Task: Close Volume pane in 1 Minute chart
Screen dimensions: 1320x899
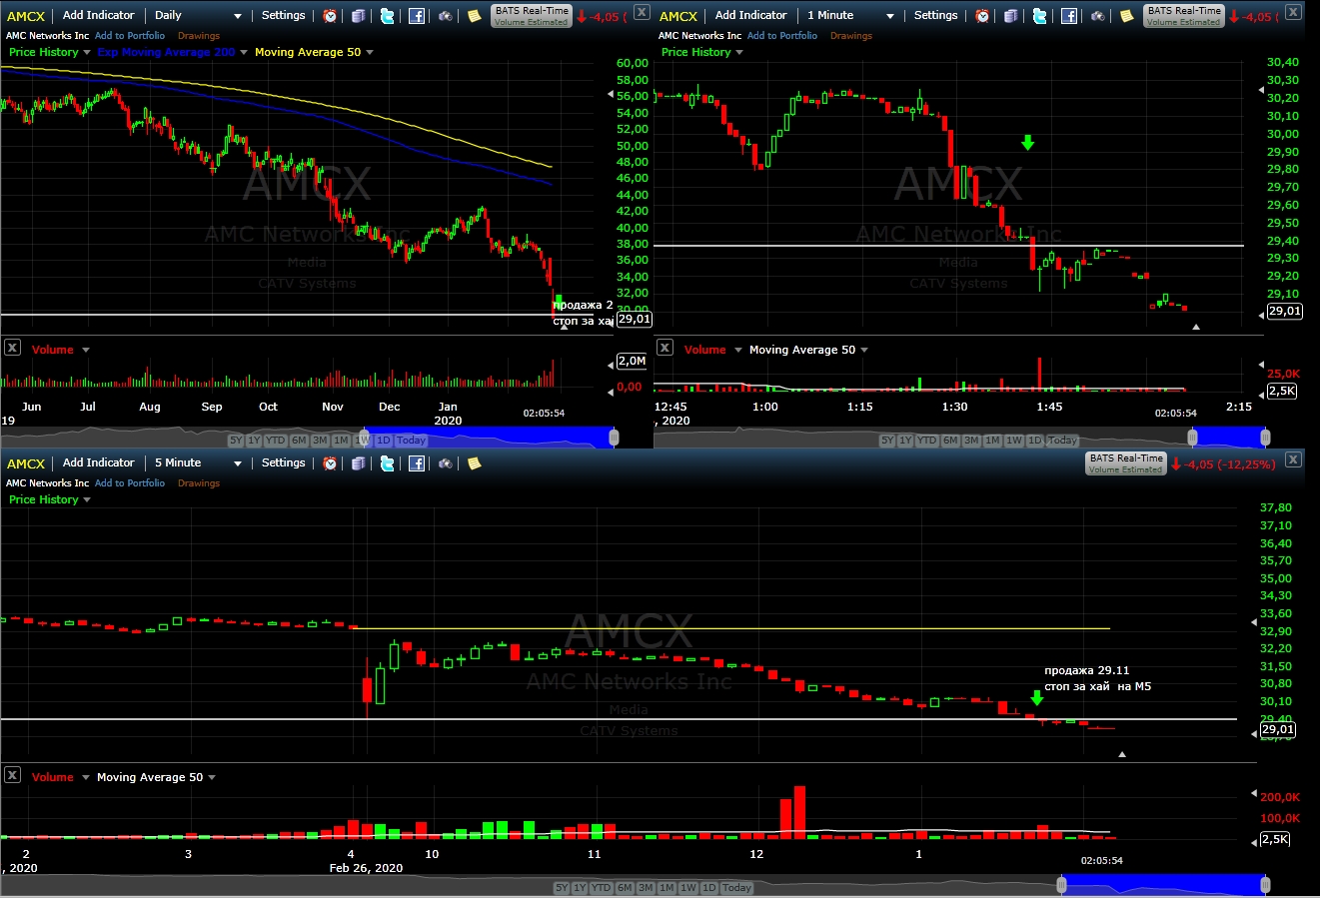Action: point(664,348)
